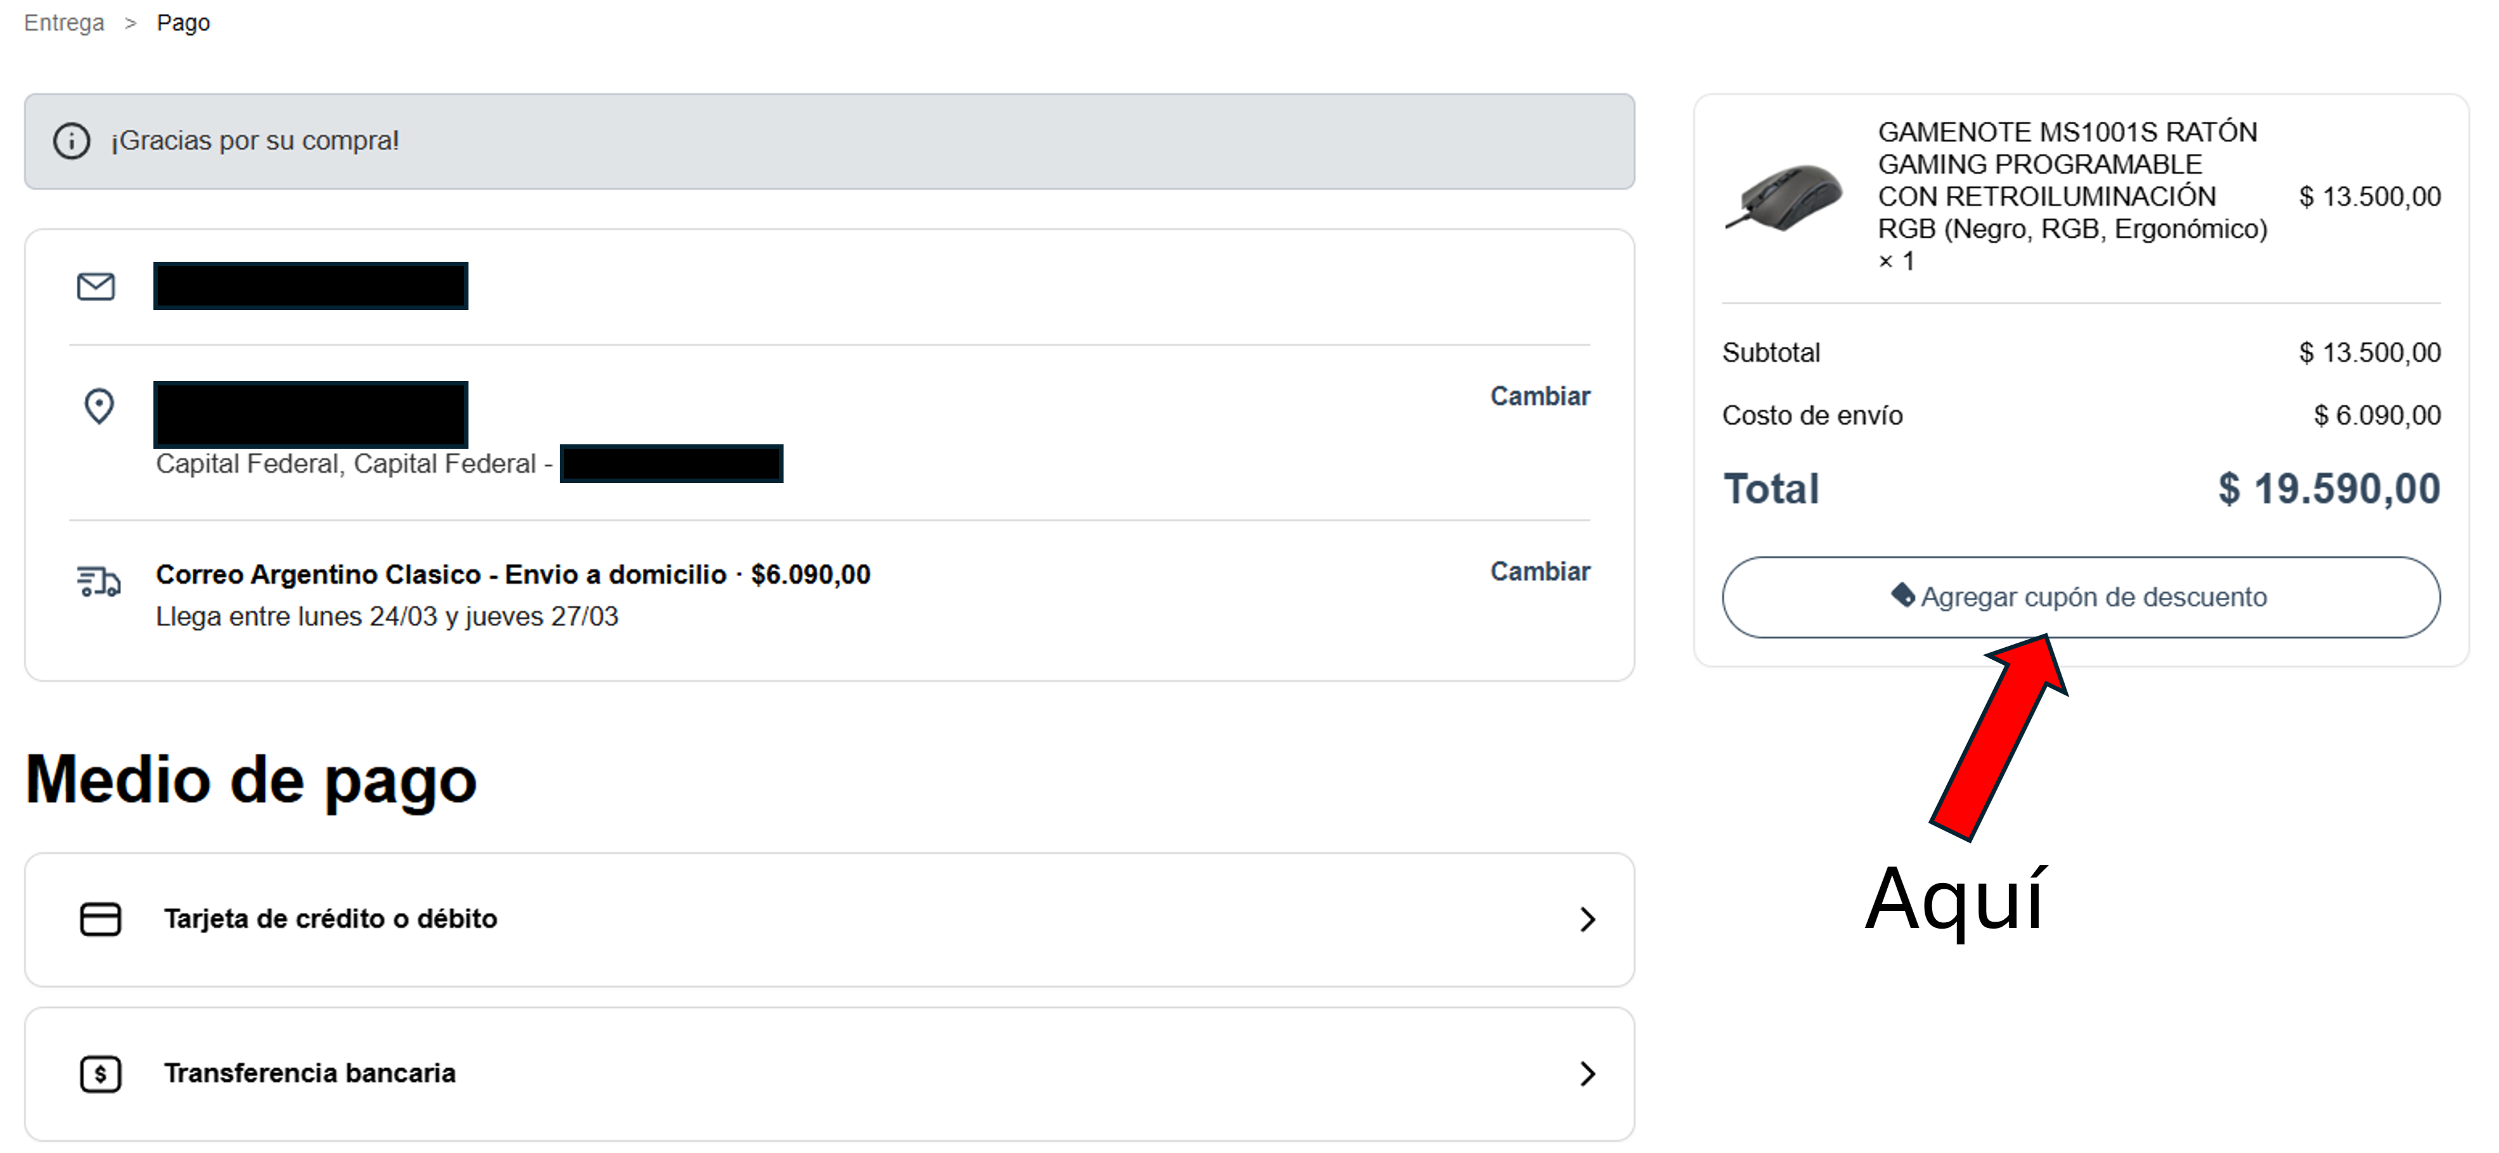Click the Correo Argentino Clasico shipping line
The width and height of the screenshot is (2499, 1153).
(513, 575)
